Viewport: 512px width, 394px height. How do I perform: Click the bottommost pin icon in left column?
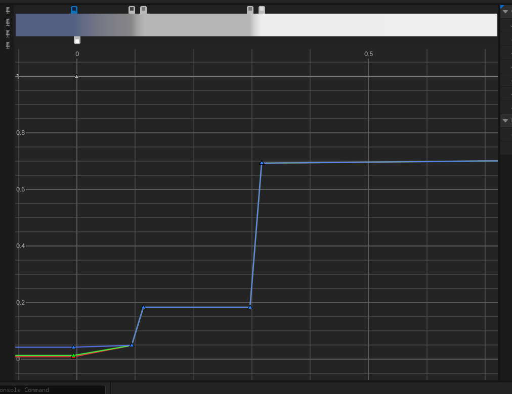pos(8,45)
